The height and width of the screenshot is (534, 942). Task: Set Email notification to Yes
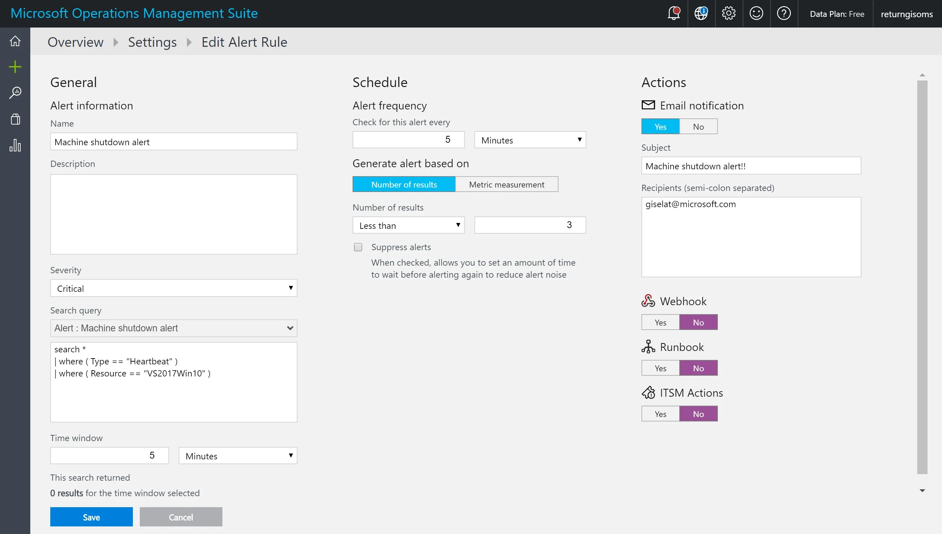click(x=661, y=127)
